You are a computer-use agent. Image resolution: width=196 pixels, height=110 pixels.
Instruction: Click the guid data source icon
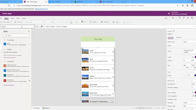[x=5, y=44]
